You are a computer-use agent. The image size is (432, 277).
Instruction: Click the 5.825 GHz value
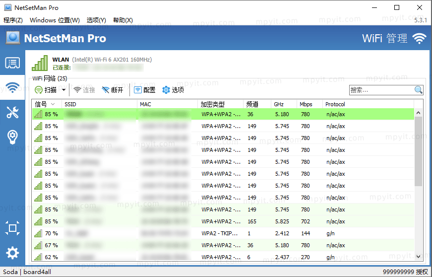[282, 221]
